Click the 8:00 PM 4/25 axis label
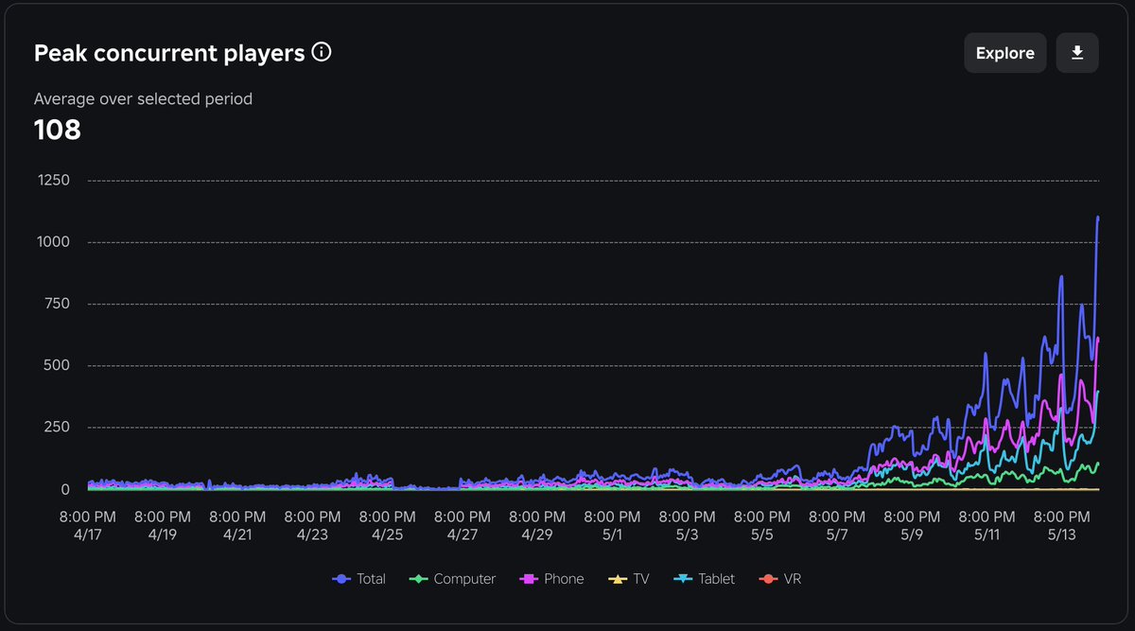Viewport: 1135px width, 631px height. 387,526
